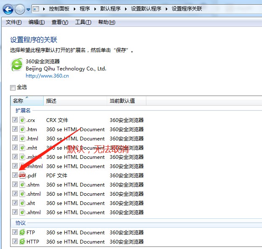Viewport: 262px width, 249px height.
Task: Click the .mht file type icon
Action: [22, 148]
